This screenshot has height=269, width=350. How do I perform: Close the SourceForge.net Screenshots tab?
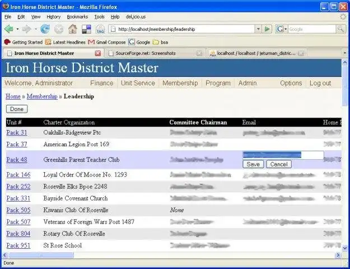pyautogui.click(x=199, y=53)
